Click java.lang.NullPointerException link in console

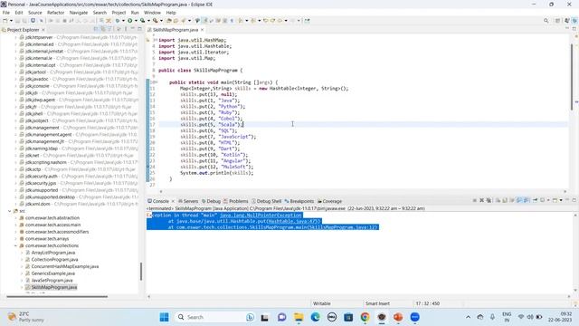pyautogui.click(x=261, y=216)
